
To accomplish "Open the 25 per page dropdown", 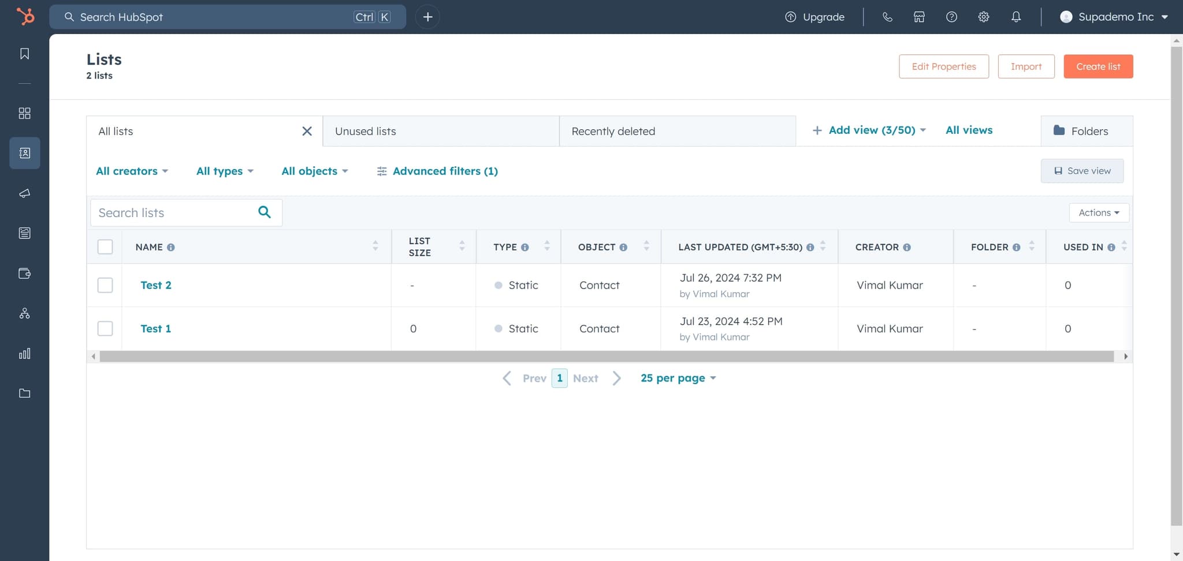I will coord(678,378).
